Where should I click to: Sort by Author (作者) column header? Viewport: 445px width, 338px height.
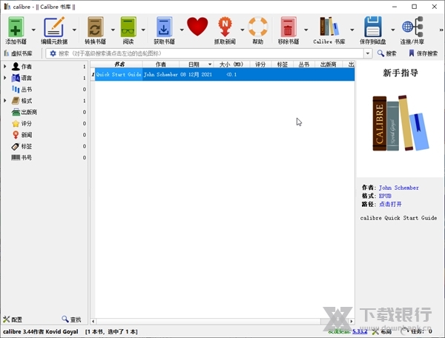[x=161, y=64]
